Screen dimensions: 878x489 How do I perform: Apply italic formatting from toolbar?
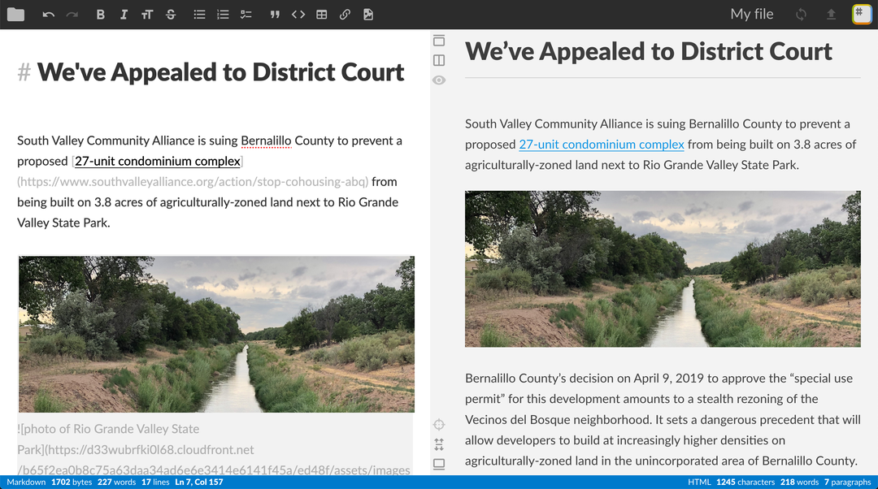(x=124, y=15)
